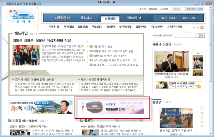This screenshot has width=214, height=137.
Task: Open the 바탕화면 달력 서비스 banner
Action: 112,107
